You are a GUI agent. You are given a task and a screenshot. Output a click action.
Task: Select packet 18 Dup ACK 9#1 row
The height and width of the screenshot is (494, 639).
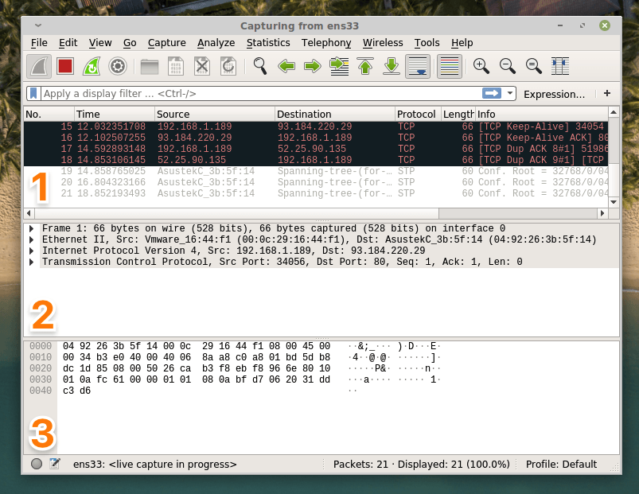point(316,160)
